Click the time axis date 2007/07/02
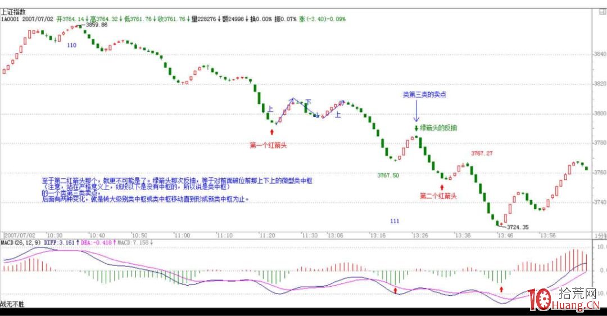 [x=20, y=236]
